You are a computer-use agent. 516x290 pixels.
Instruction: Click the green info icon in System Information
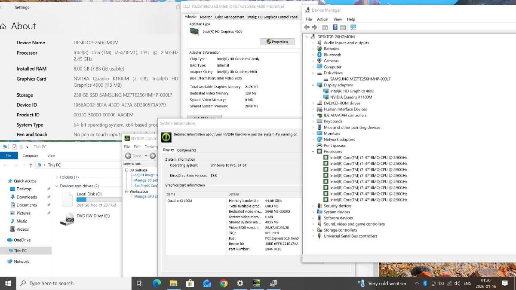[166, 137]
